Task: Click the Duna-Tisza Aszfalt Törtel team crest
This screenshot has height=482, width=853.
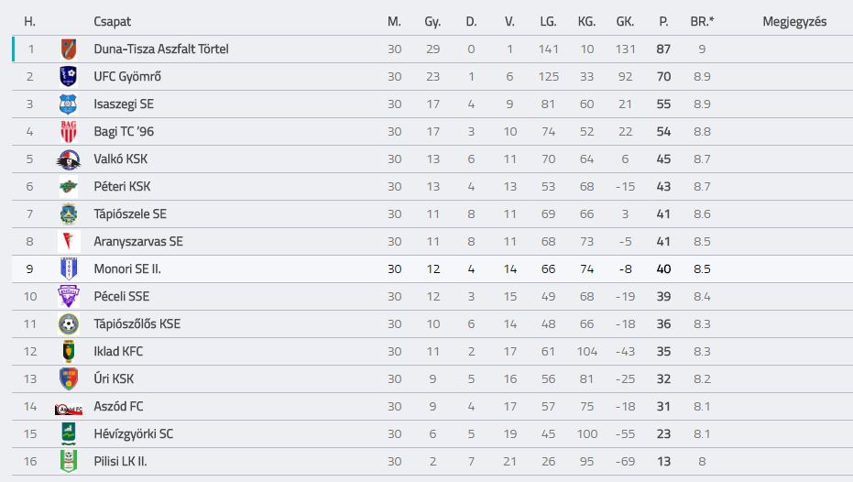Action: click(x=69, y=49)
